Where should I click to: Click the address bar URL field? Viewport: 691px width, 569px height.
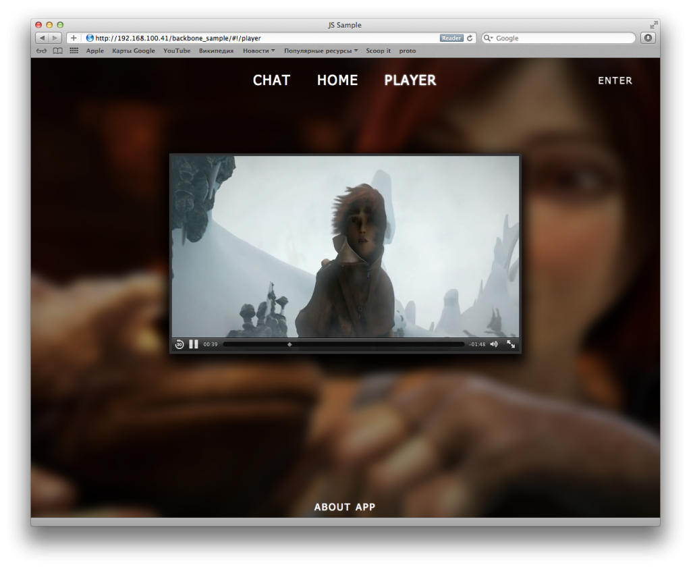point(263,38)
